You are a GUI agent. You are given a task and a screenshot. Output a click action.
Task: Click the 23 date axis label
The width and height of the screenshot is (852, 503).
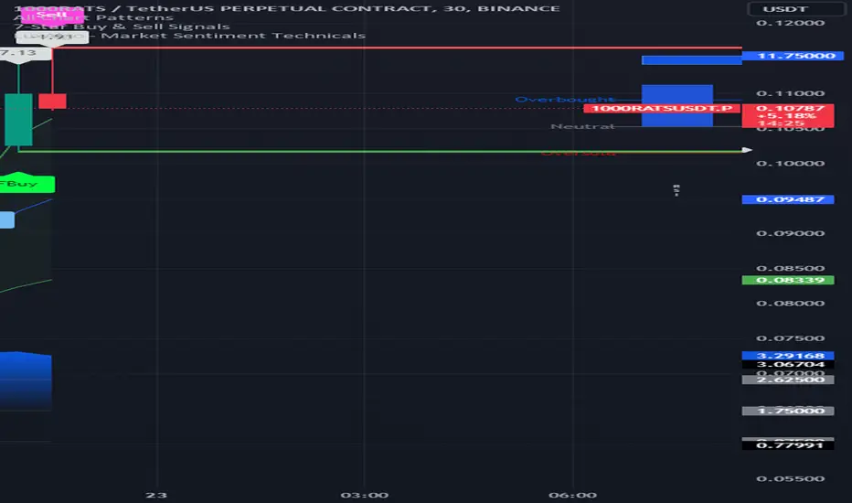click(x=156, y=495)
